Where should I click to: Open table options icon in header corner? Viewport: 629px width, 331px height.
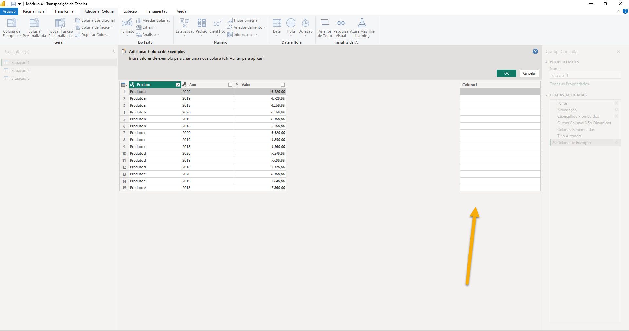[x=124, y=85]
